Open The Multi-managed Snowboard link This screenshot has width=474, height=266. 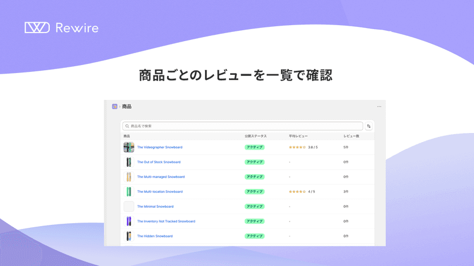pyautogui.click(x=161, y=177)
